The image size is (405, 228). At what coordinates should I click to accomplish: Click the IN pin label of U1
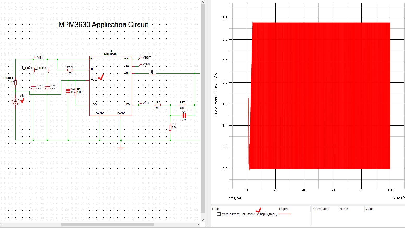pyautogui.click(x=91, y=59)
